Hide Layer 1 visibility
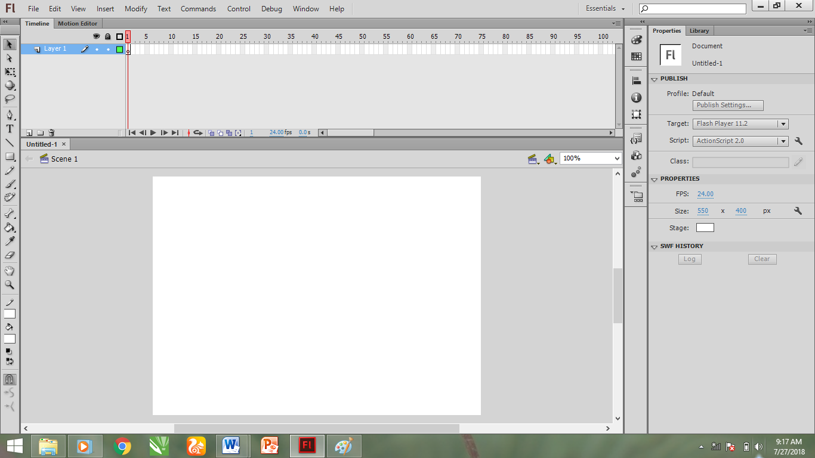 [x=96, y=48]
